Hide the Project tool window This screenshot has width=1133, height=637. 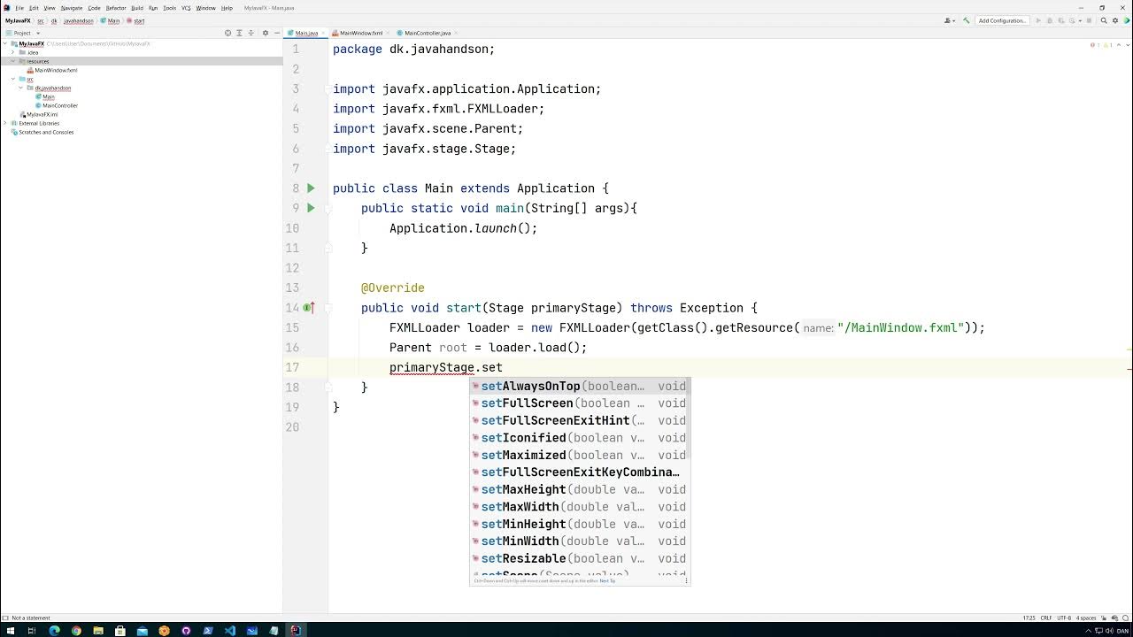[277, 33]
